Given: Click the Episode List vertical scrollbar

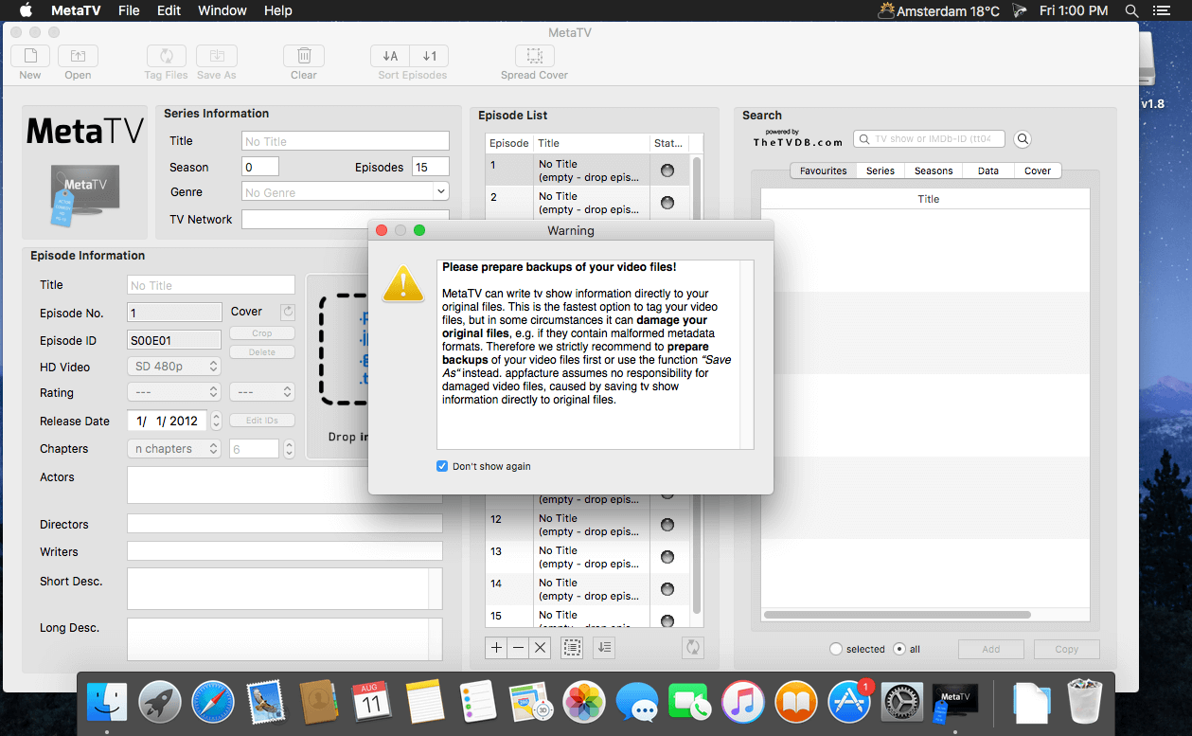Looking at the screenshot, I should tap(697, 384).
